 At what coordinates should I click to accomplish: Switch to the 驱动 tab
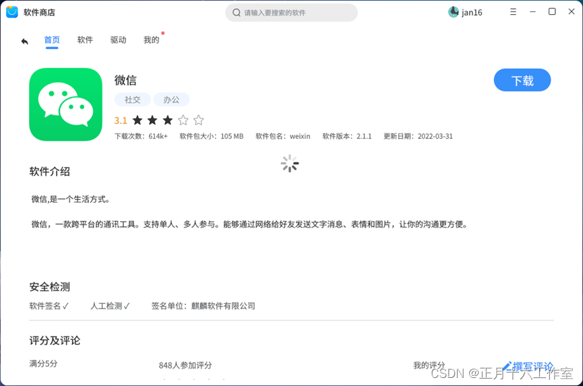pyautogui.click(x=118, y=40)
